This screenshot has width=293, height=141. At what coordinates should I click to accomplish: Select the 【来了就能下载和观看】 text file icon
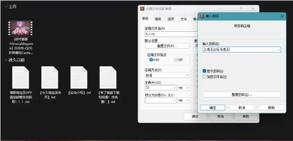coord(108,78)
